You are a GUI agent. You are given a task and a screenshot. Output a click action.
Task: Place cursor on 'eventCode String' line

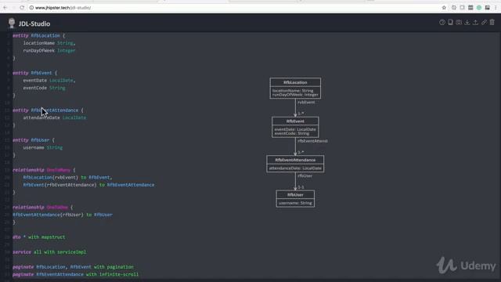tap(44, 88)
